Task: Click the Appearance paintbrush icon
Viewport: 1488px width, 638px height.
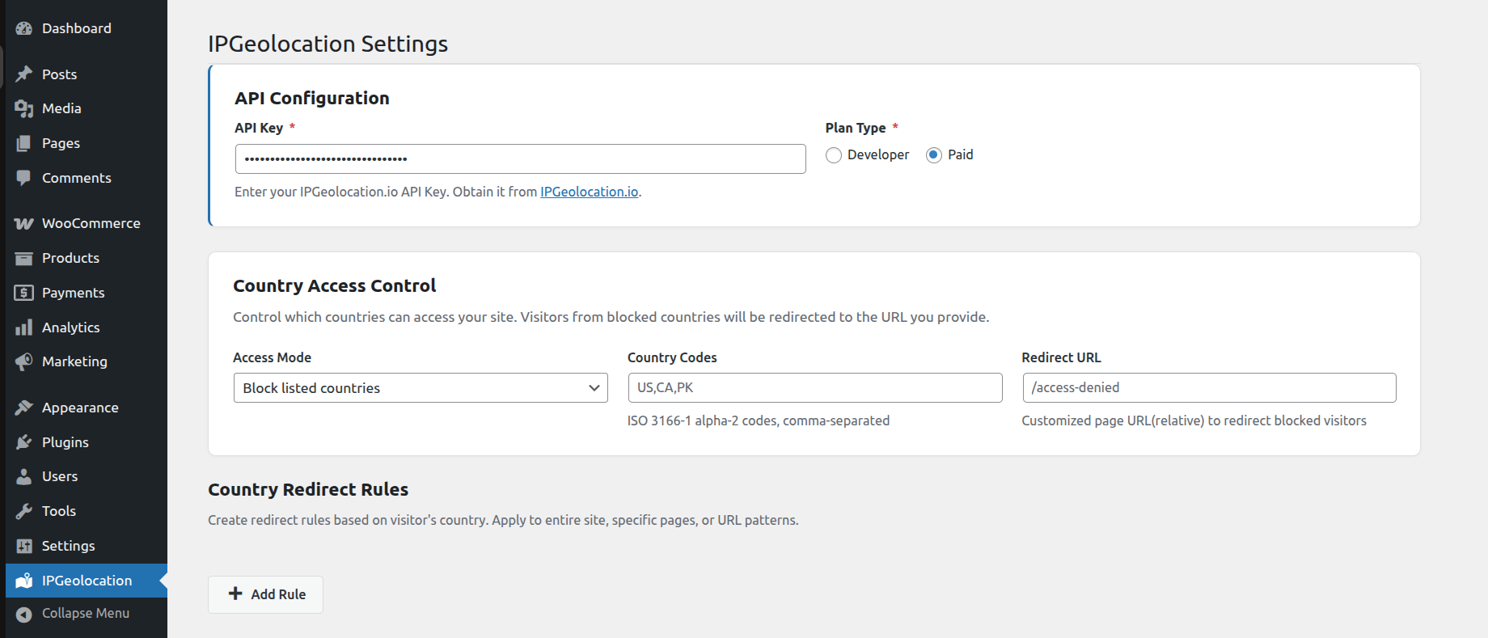Action: [x=23, y=408]
